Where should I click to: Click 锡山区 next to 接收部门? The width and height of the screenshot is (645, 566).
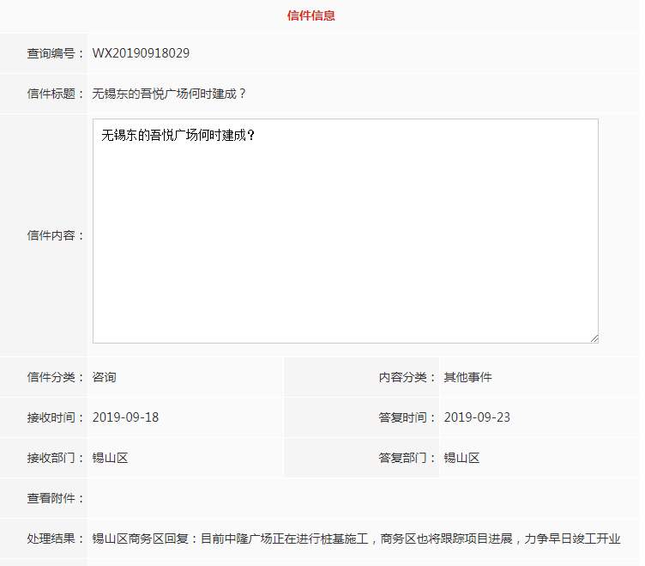(110, 458)
